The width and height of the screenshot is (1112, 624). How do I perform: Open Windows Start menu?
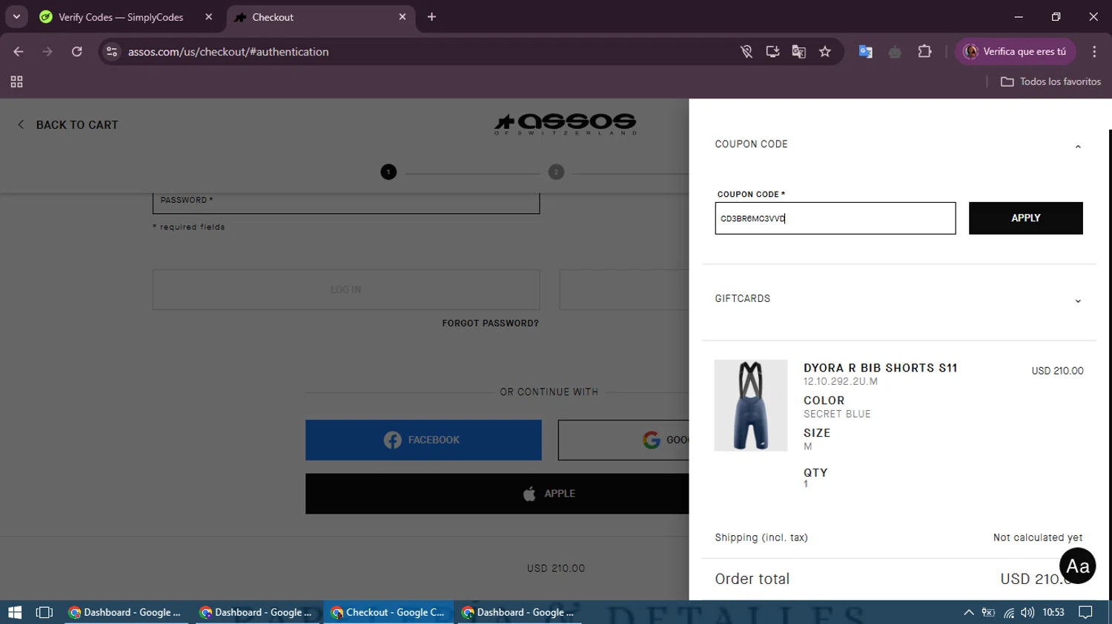coord(15,612)
